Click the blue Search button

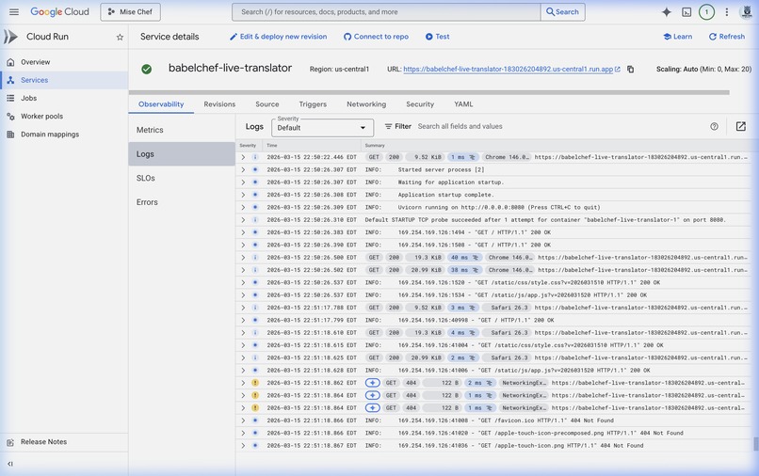pos(562,12)
